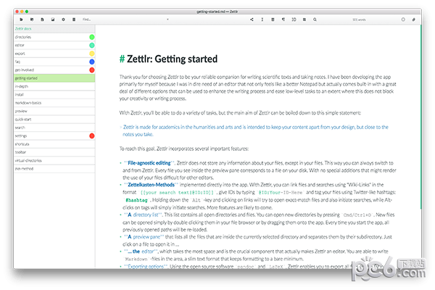
Task: Open the preview file in sidebar
Action: [54, 111]
